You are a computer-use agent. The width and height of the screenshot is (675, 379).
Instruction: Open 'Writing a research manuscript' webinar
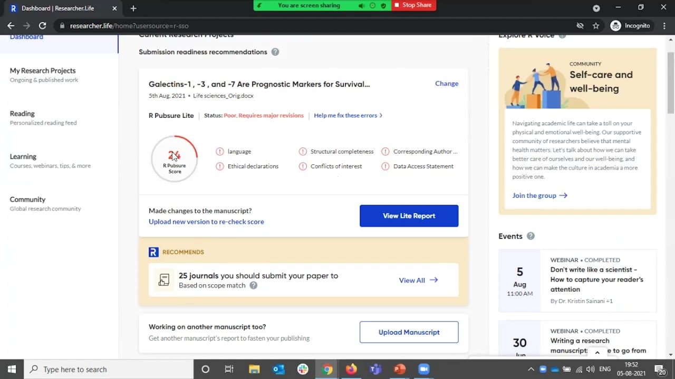pos(598,345)
